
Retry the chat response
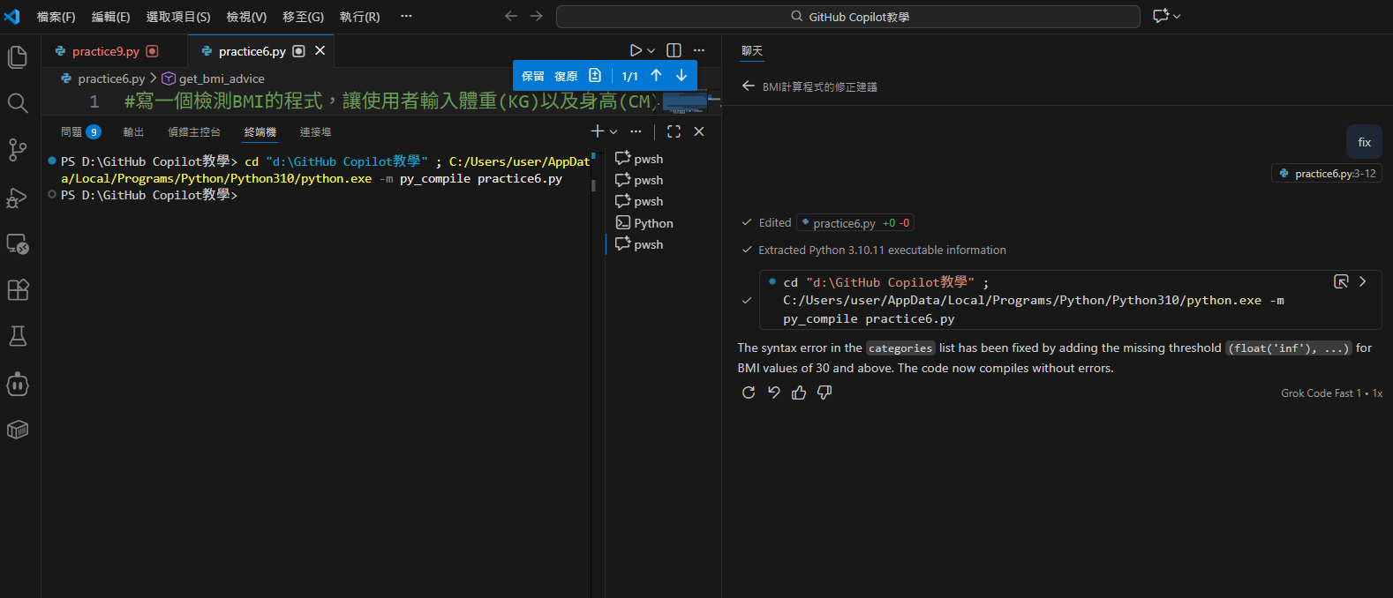(749, 392)
